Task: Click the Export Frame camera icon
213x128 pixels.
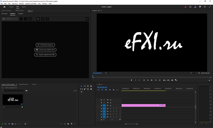Action: 172,80
